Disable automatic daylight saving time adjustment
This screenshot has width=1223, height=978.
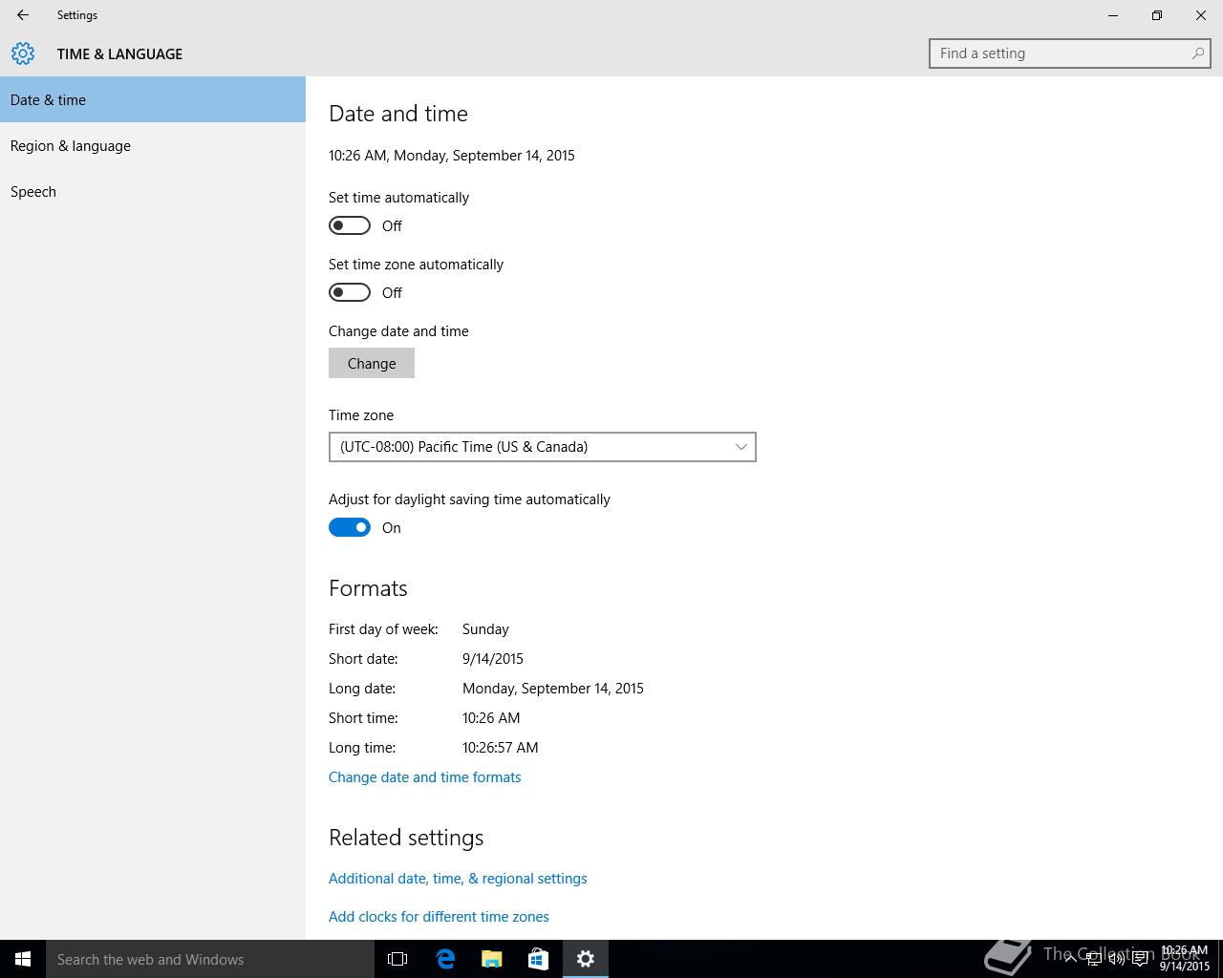click(350, 527)
